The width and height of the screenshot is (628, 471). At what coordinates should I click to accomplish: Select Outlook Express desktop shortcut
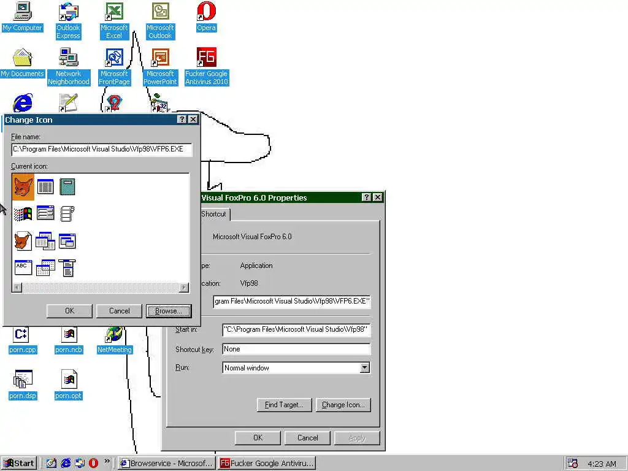[x=69, y=21]
